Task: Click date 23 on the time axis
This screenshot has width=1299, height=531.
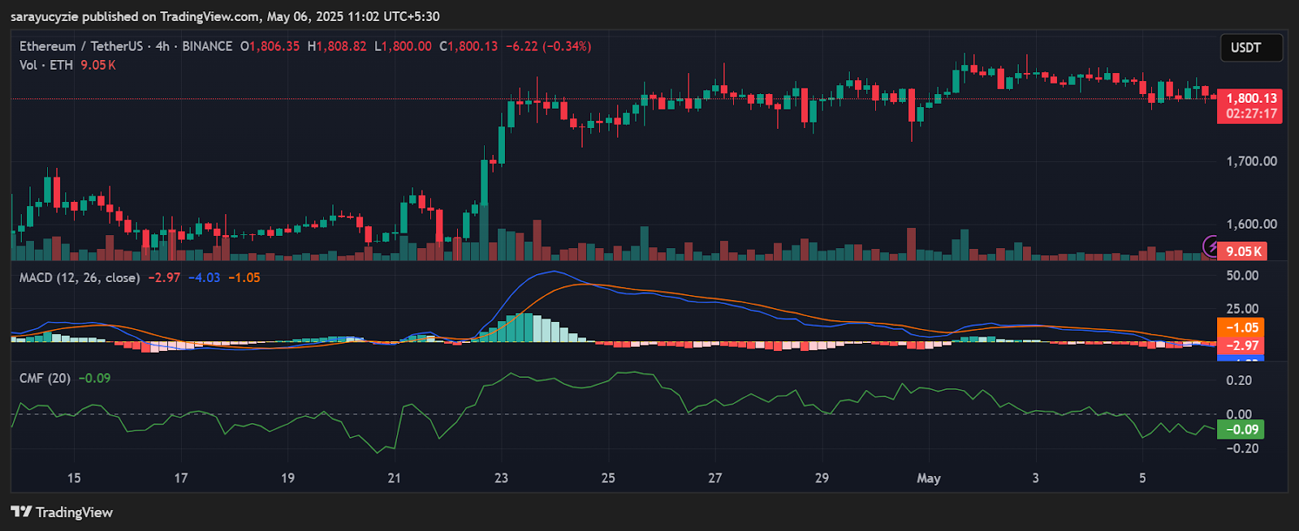Action: (501, 478)
